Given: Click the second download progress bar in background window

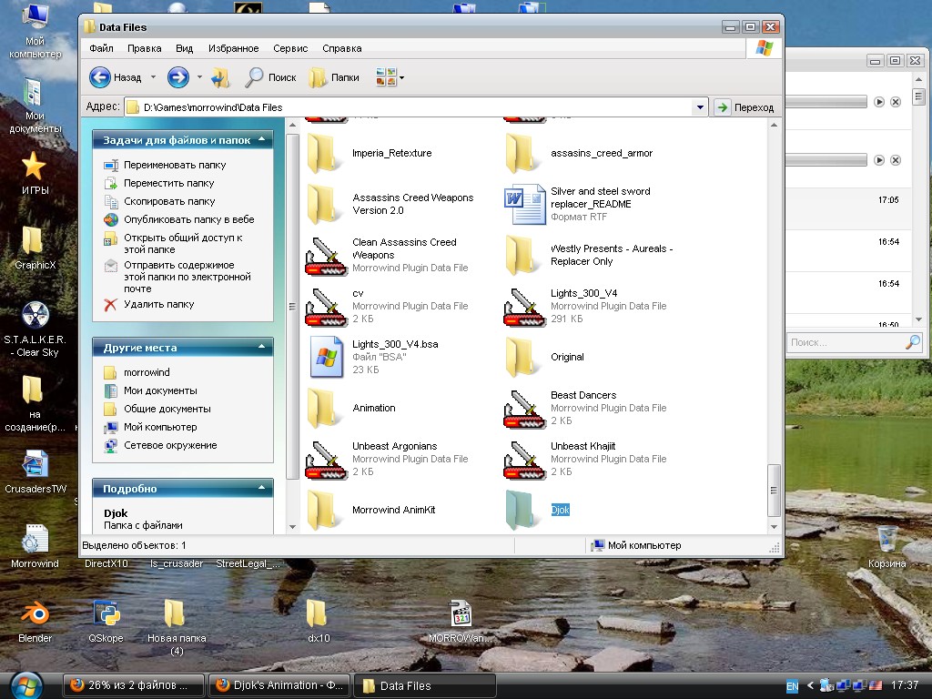Looking at the screenshot, I should tap(826, 160).
